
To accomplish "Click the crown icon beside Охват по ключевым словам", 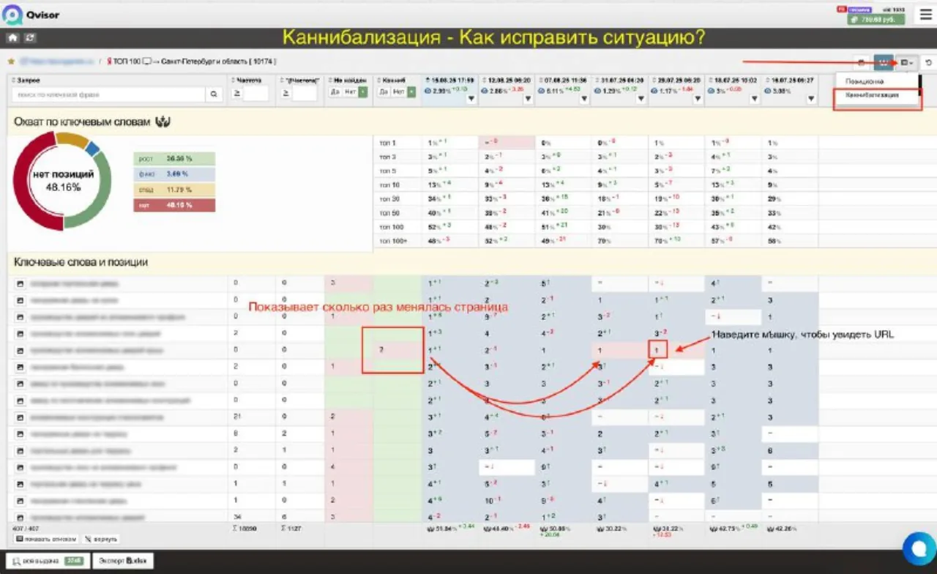I will click(163, 122).
